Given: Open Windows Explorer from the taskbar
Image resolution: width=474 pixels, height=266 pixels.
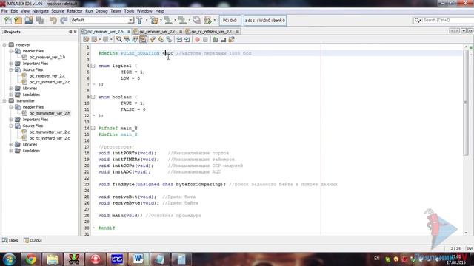Looking at the screenshot, I should point(53,259).
